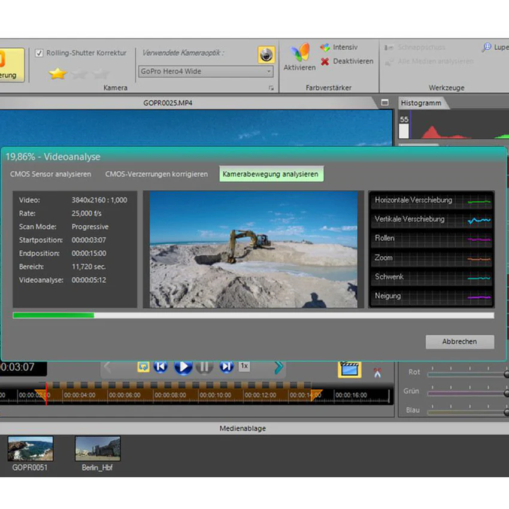Click the Rollen motion graph row
The width and height of the screenshot is (509, 509).
[x=432, y=238]
